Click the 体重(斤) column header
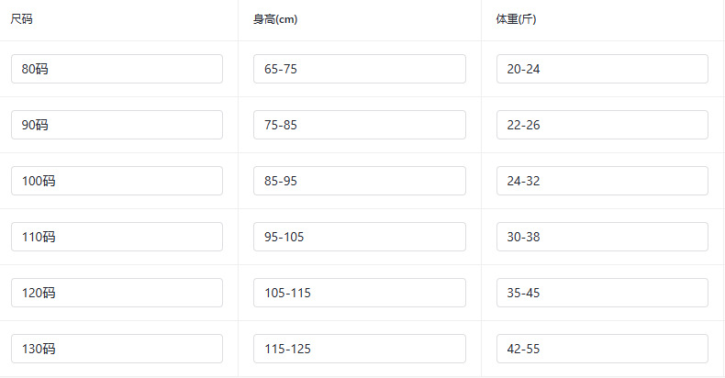This screenshot has height=378, width=725. click(516, 19)
